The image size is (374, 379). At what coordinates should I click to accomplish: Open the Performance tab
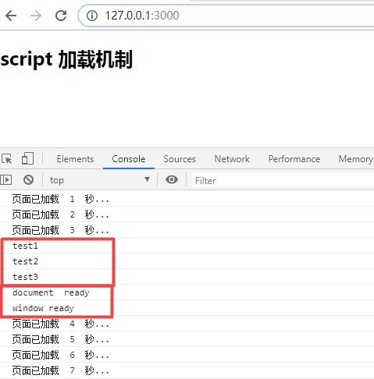pyautogui.click(x=294, y=159)
